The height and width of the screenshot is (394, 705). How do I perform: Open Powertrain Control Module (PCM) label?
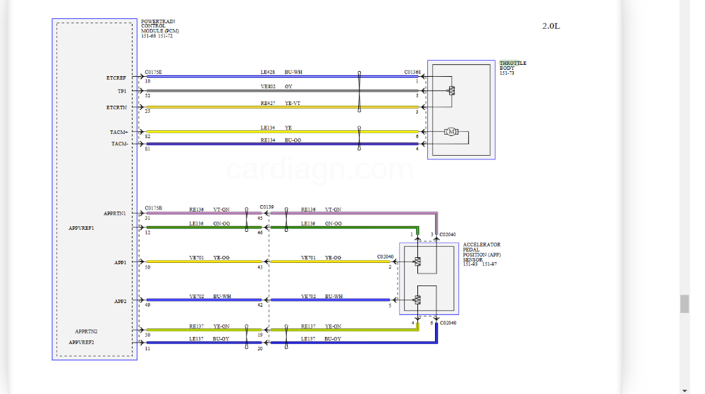click(159, 27)
